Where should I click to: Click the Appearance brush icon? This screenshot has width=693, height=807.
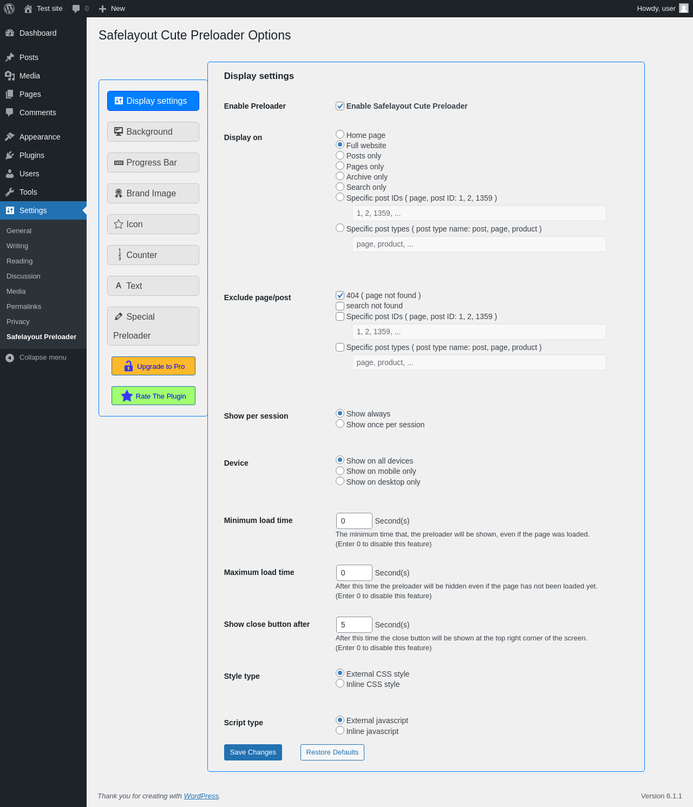(10, 137)
